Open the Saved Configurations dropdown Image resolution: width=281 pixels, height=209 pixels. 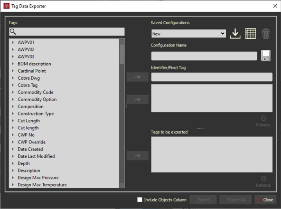click(189, 34)
